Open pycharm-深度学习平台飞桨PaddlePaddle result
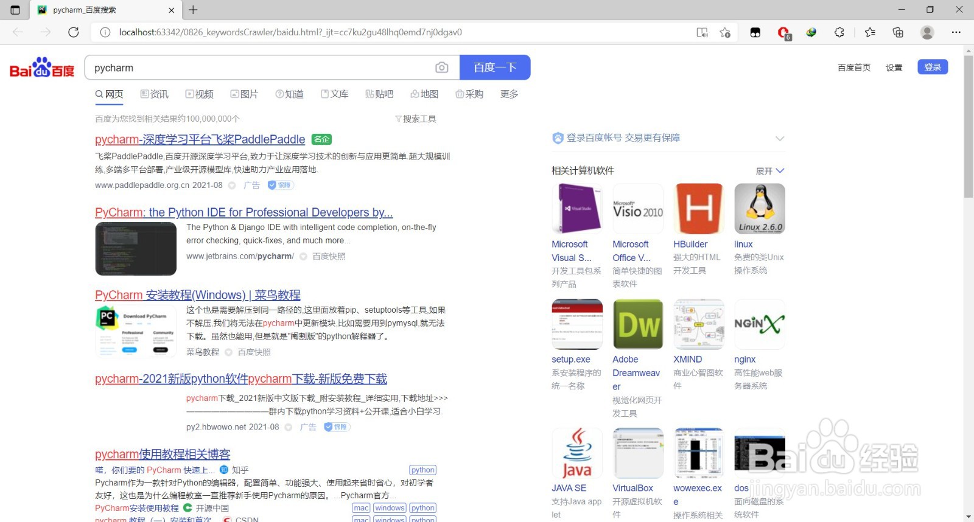The height and width of the screenshot is (522, 974). pyautogui.click(x=200, y=139)
